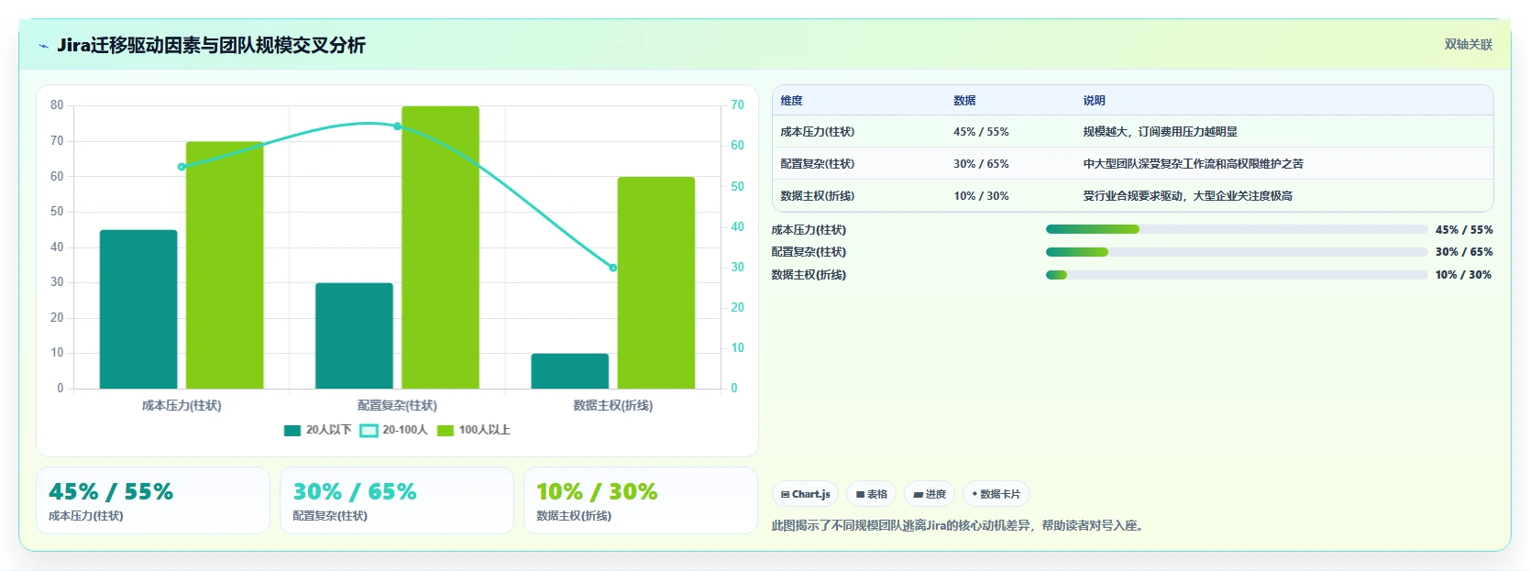
Task: Open the 10% / 30% stat card
Action: (641, 500)
